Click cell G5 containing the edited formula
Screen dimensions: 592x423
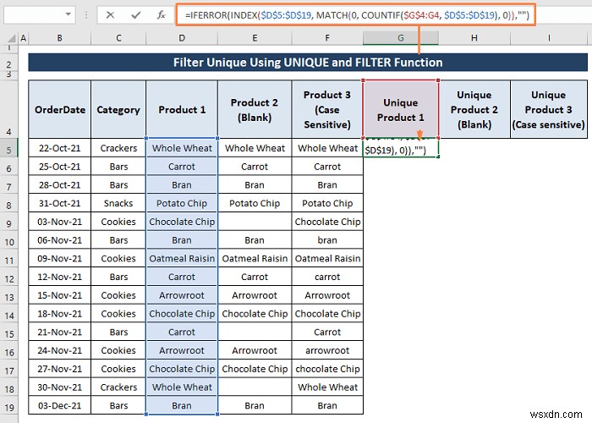point(401,149)
